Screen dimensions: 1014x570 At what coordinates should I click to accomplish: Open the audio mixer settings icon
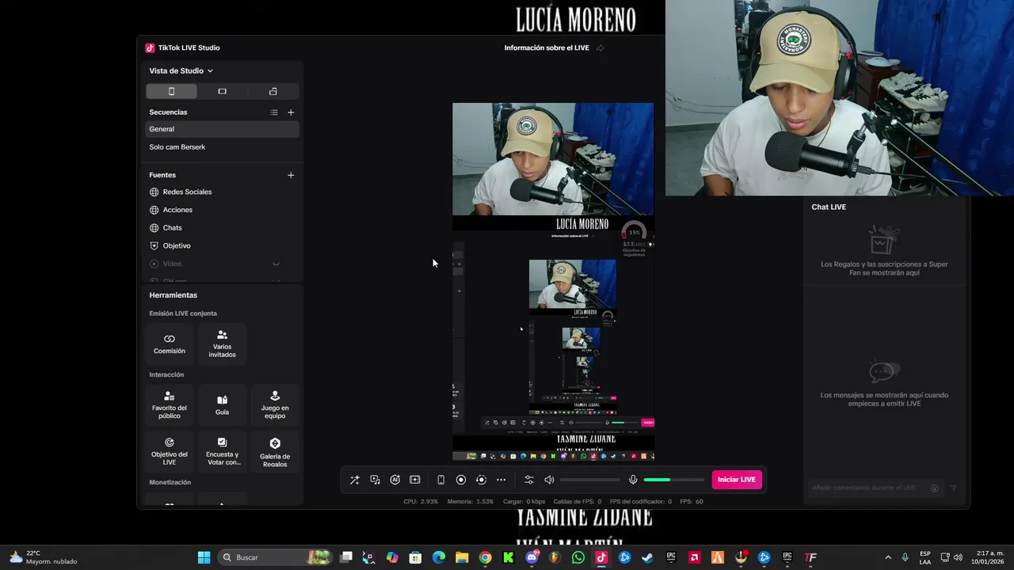[x=529, y=480]
